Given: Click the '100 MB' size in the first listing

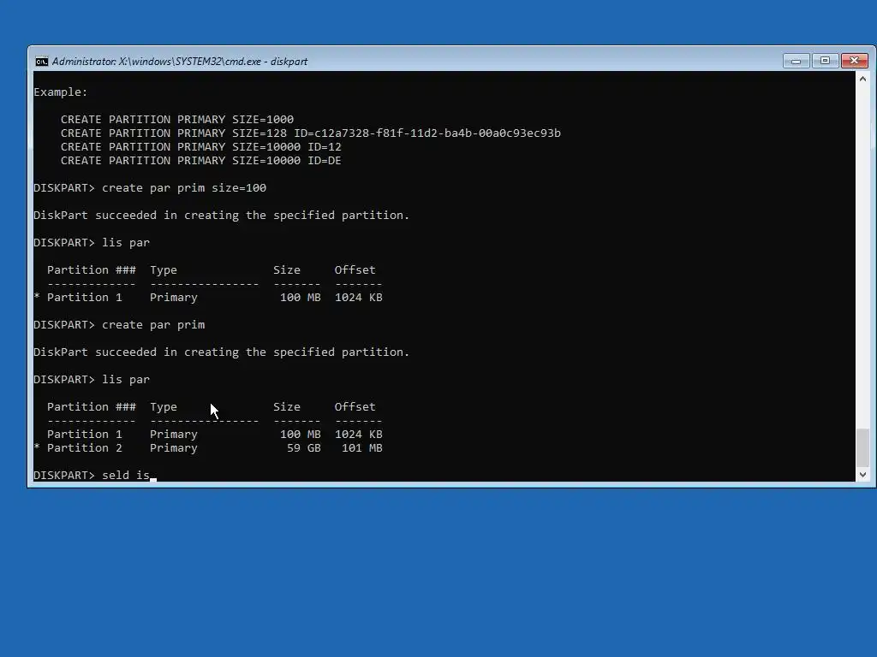Looking at the screenshot, I should (301, 297).
